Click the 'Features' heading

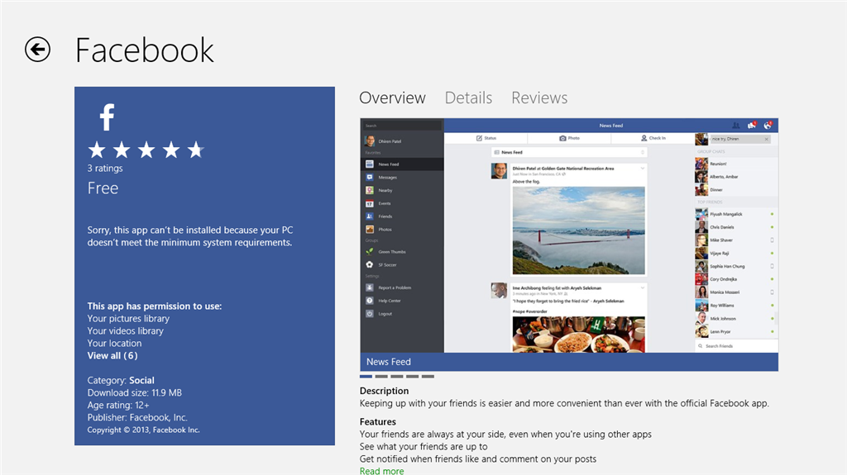point(377,421)
